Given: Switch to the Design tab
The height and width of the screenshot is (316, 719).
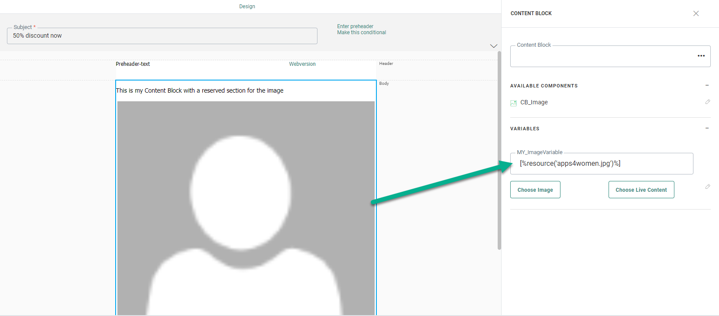Looking at the screenshot, I should coord(247,6).
